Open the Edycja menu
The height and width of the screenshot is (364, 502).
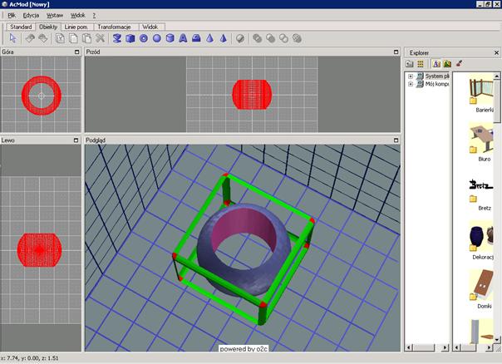click(31, 15)
